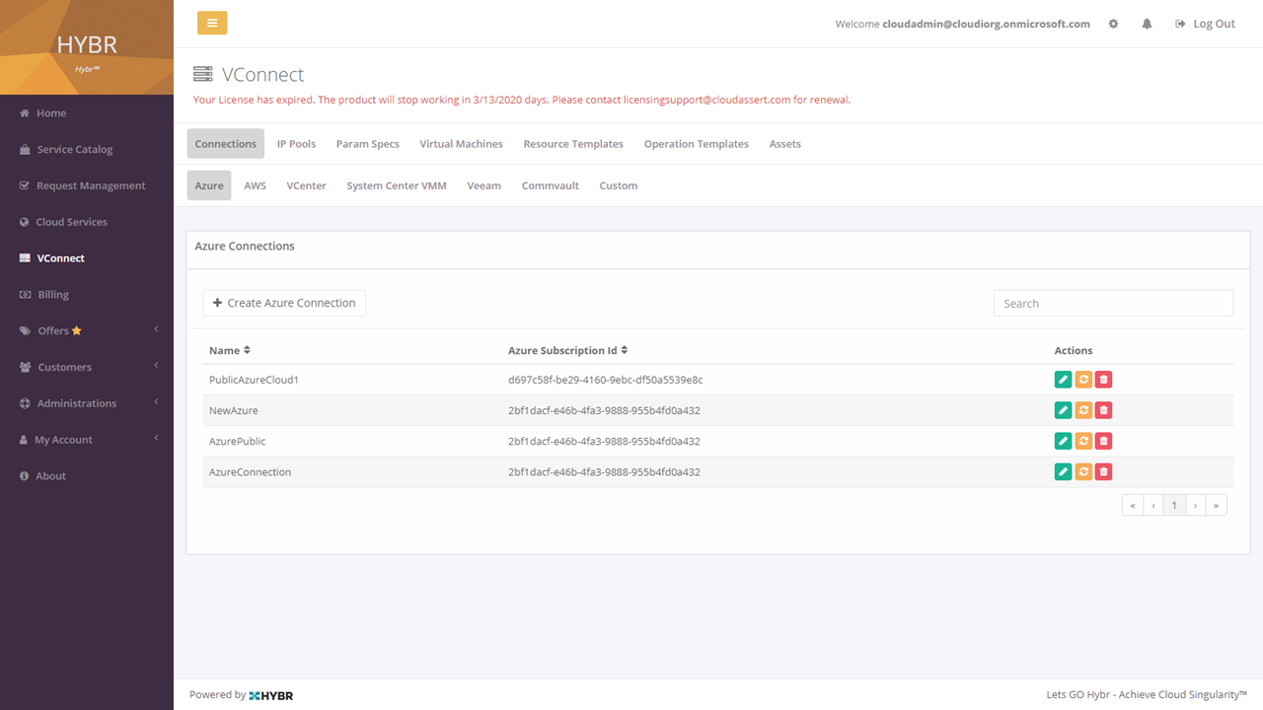This screenshot has height=710, width=1263.
Task: Go to Home in the sidebar
Action: (x=87, y=113)
